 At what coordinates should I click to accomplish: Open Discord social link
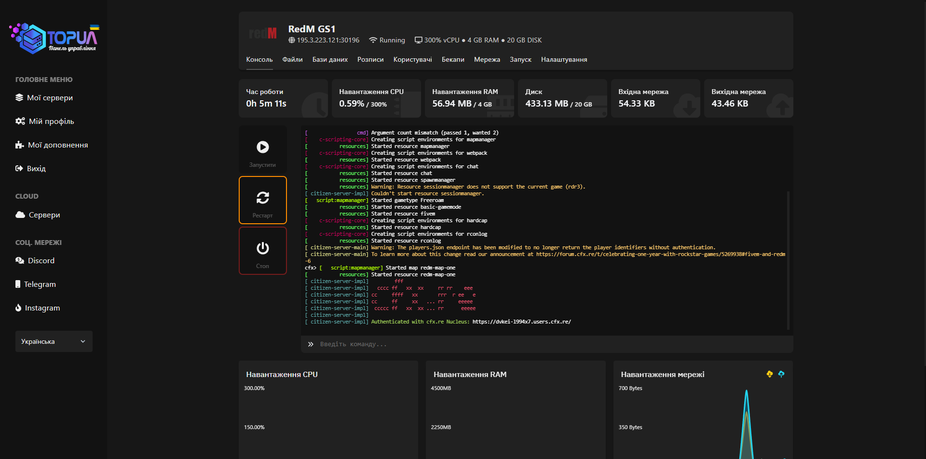coord(41,261)
